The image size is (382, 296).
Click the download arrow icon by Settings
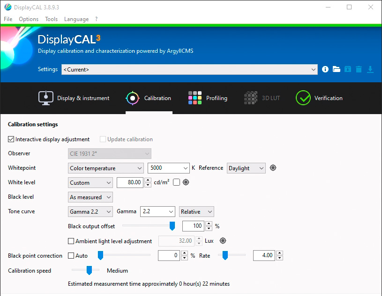click(x=370, y=69)
